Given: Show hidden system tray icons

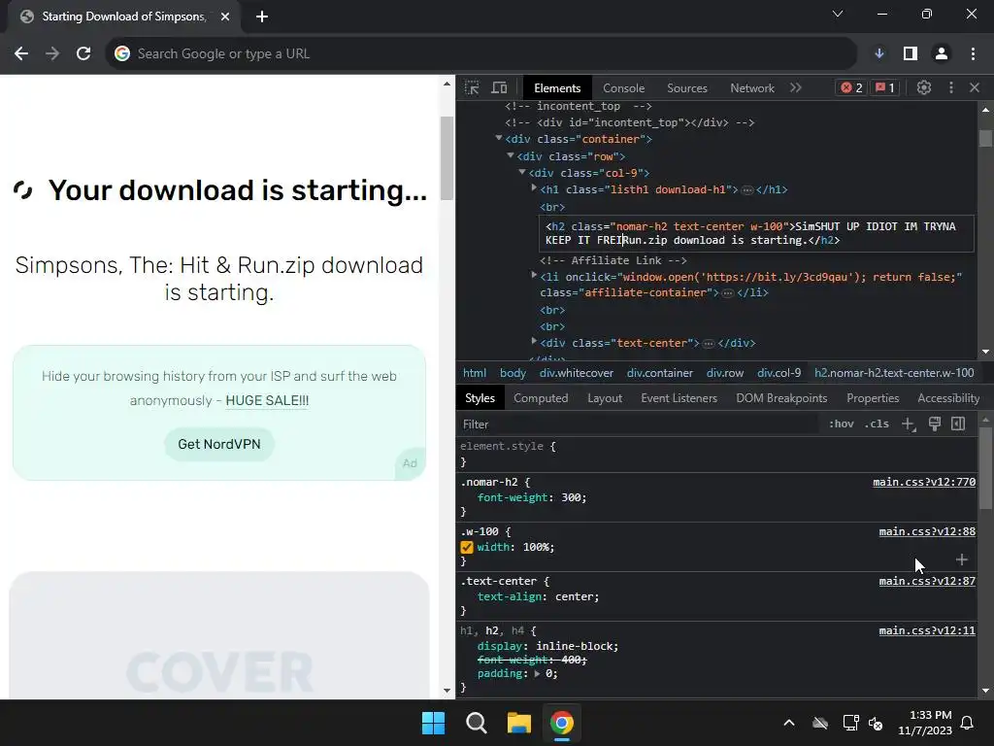Looking at the screenshot, I should [788, 723].
